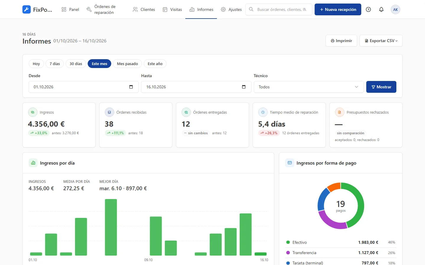Click the purple Transferencia legend dot
The image size is (425, 265).
click(x=288, y=253)
